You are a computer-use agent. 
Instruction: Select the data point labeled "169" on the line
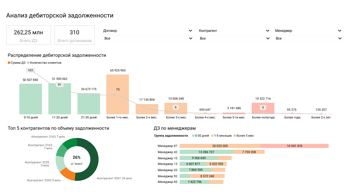pyautogui.click(x=30, y=70)
